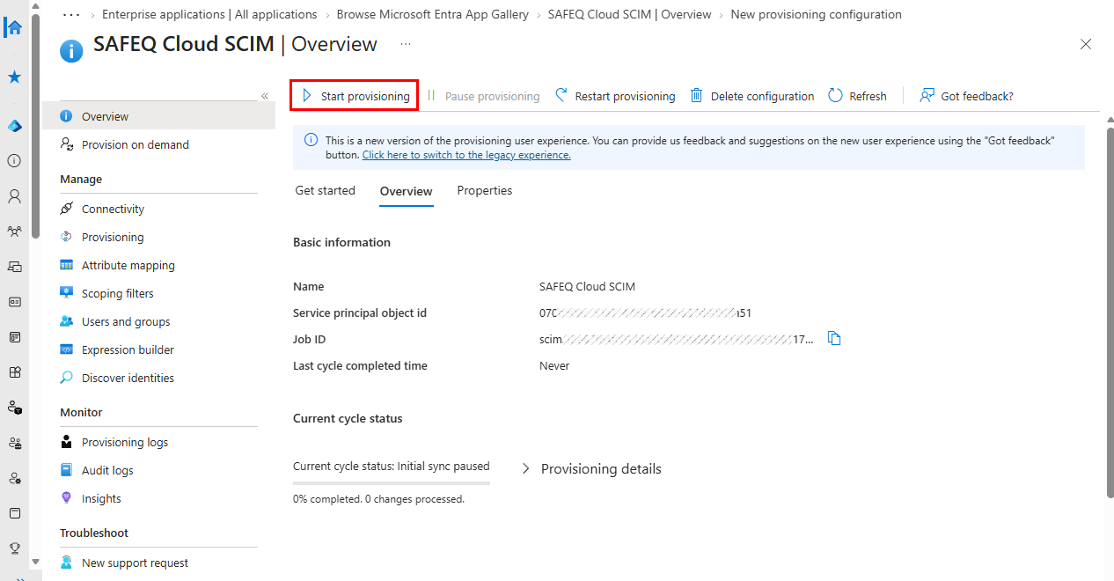Screen dimensions: 1114x581
Task: Click '0% completed. 0 changes processed.' text
Action: pos(378,499)
